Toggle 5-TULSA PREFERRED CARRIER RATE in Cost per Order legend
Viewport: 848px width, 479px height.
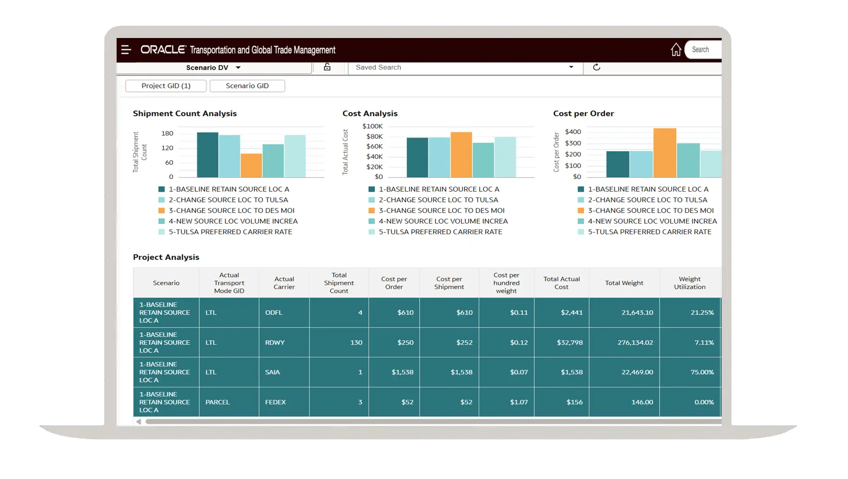click(x=649, y=232)
